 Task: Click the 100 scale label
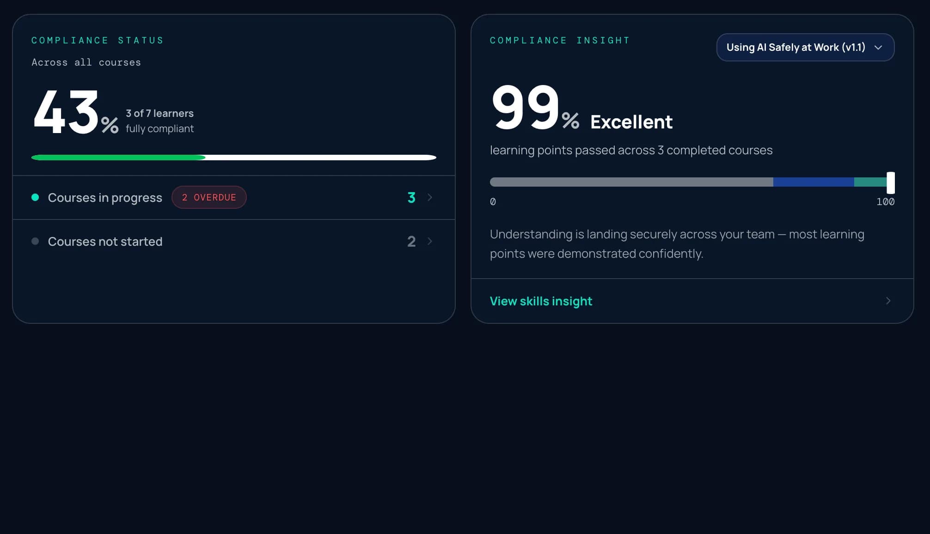coord(885,201)
